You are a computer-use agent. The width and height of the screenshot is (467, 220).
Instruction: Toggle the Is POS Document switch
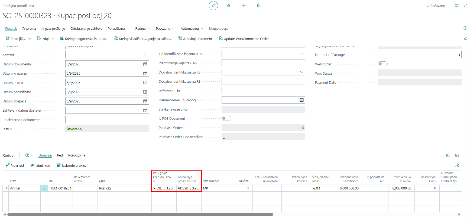pos(226,118)
